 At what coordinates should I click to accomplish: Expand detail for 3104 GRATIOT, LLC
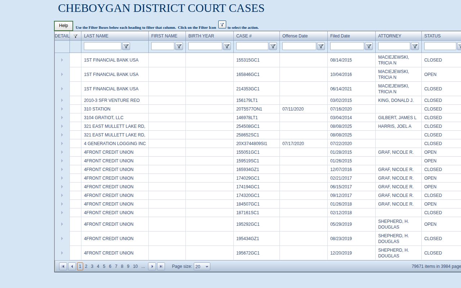(x=62, y=118)
